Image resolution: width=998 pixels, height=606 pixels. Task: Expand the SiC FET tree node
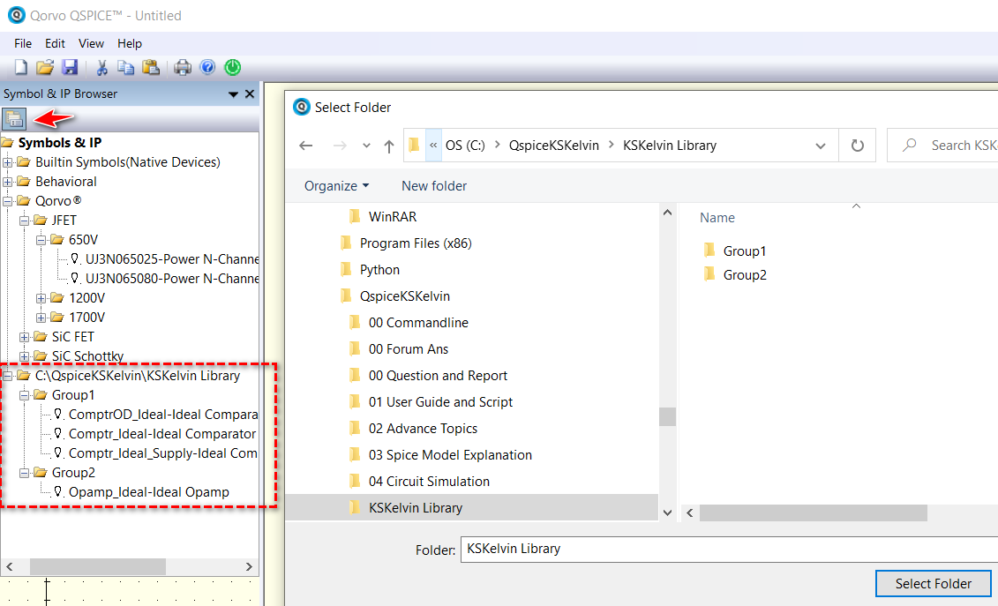(24, 337)
